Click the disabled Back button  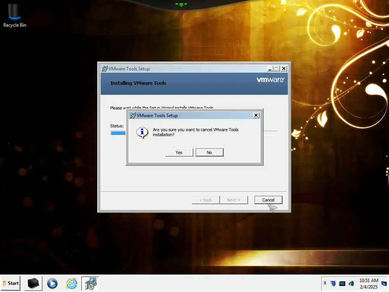click(206, 200)
